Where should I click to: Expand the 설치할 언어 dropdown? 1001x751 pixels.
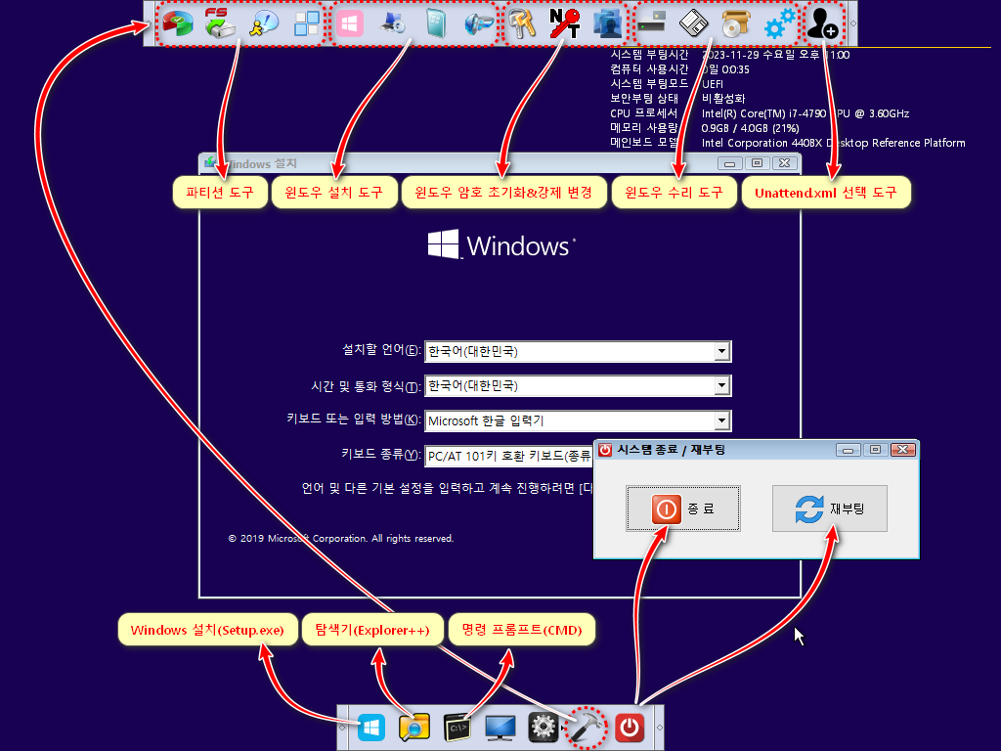click(721, 351)
